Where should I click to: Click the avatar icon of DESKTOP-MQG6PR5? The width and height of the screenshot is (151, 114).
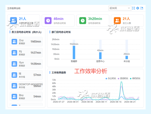point(14,86)
